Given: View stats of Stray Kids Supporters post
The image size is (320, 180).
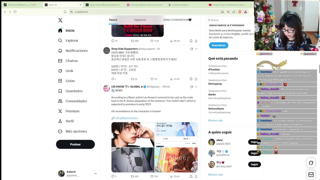Looking at the screenshot, I should (175, 79).
